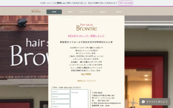Click the MENU はこちらから link
The height and width of the screenshot is (108, 173).
click(x=86, y=81)
